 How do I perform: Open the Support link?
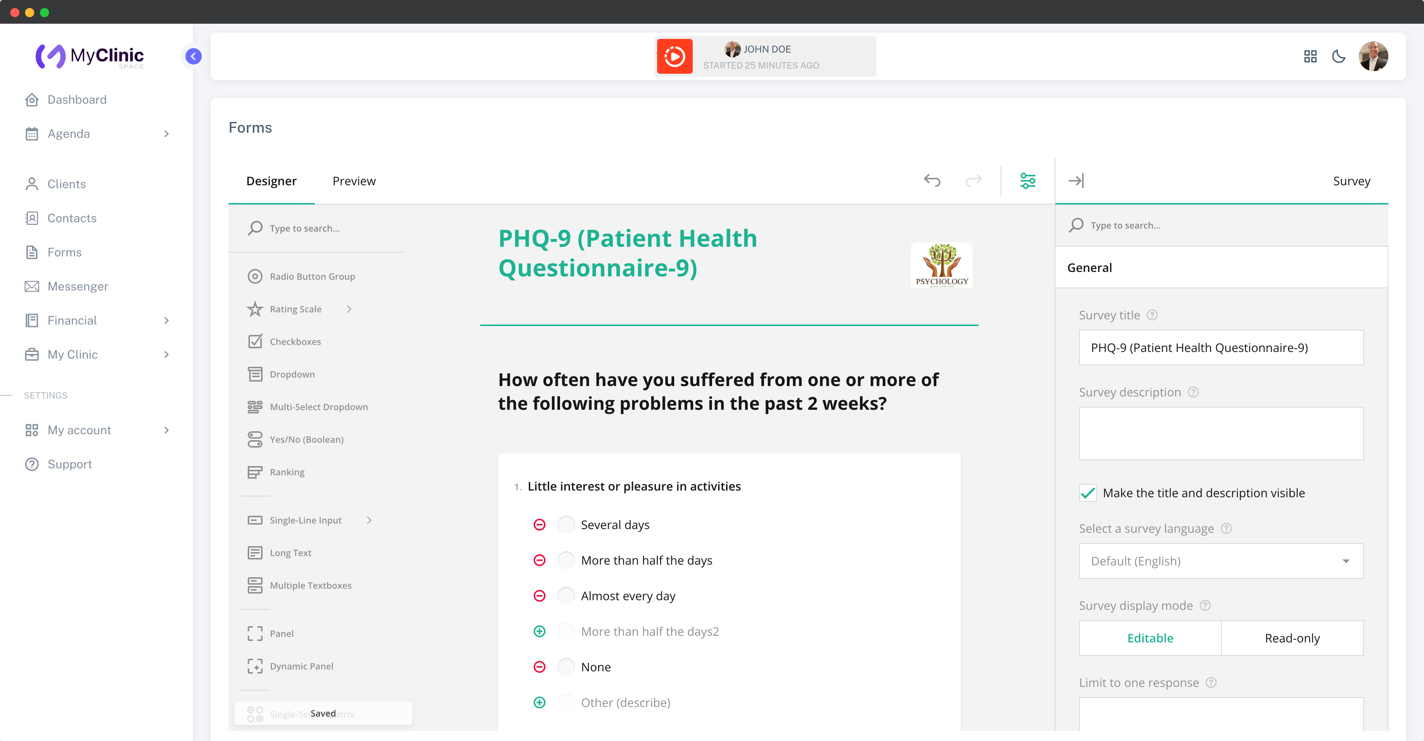(70, 464)
